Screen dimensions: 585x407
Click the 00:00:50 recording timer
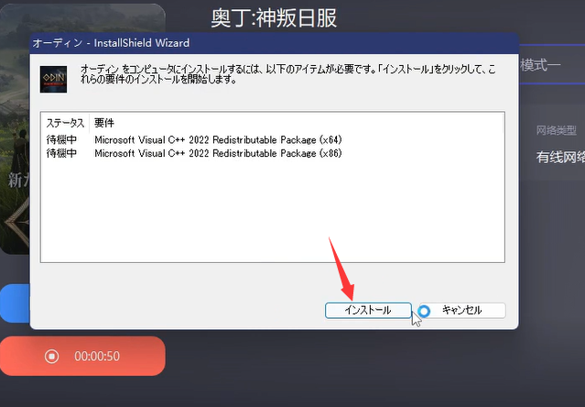97,357
